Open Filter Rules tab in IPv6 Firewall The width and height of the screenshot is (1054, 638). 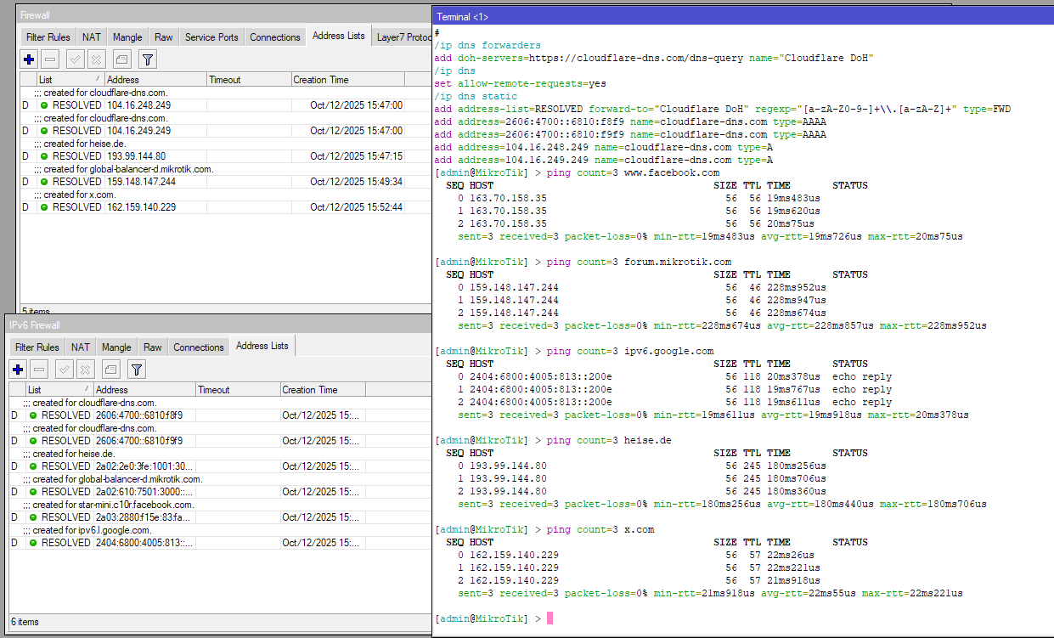point(37,347)
